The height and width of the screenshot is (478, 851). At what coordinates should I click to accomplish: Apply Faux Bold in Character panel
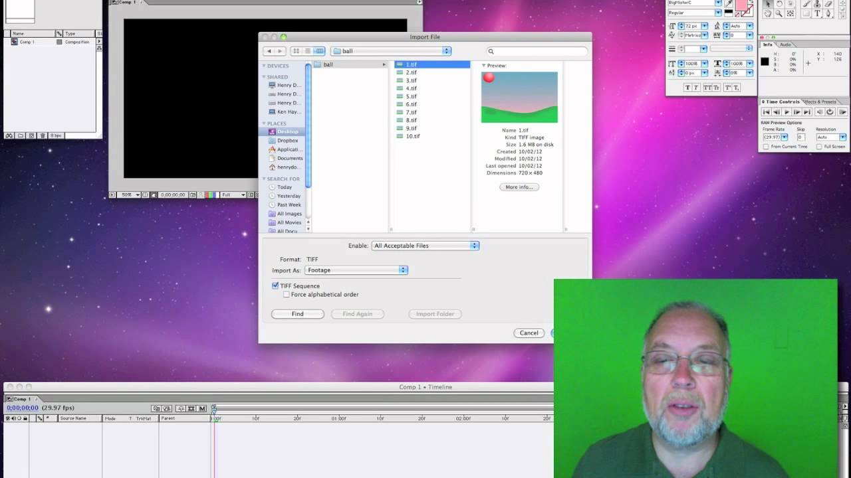[688, 88]
